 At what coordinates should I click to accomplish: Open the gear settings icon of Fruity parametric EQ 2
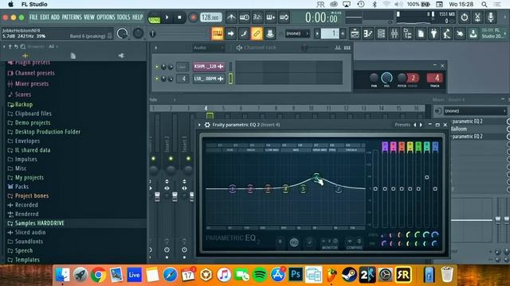[x=207, y=125]
